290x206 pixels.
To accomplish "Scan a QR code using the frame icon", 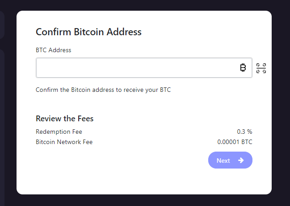I will 261,68.
